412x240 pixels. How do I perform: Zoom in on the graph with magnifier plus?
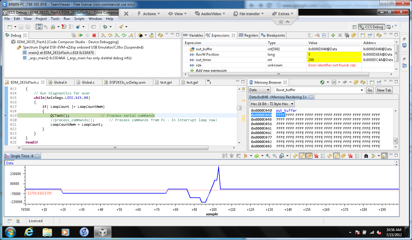tap(268, 156)
